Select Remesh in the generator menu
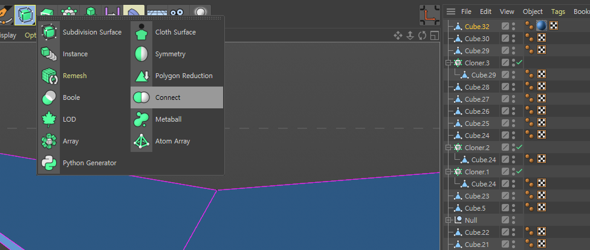This screenshot has height=250, width=590. [83, 76]
